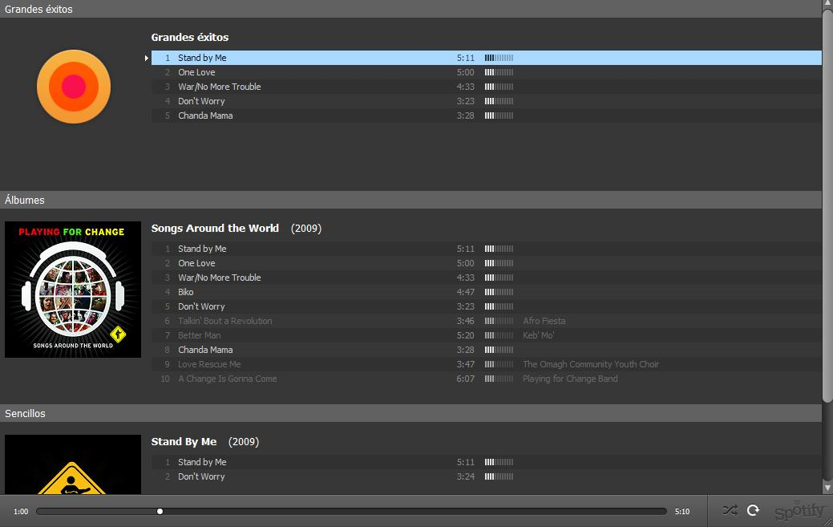
Task: Click the 5:10 remaining time label
Action: tap(682, 512)
